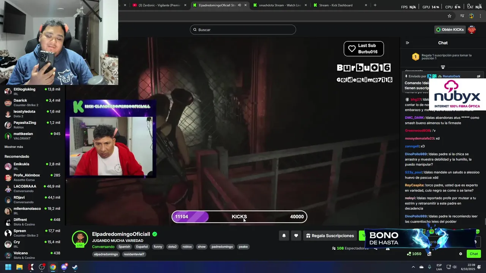The image size is (486, 273).
Task: Open the Conversando category link
Action: (103, 247)
